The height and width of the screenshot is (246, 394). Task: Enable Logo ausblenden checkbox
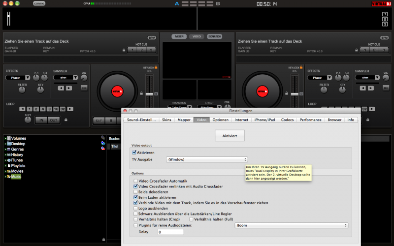pyautogui.click(x=136, y=208)
